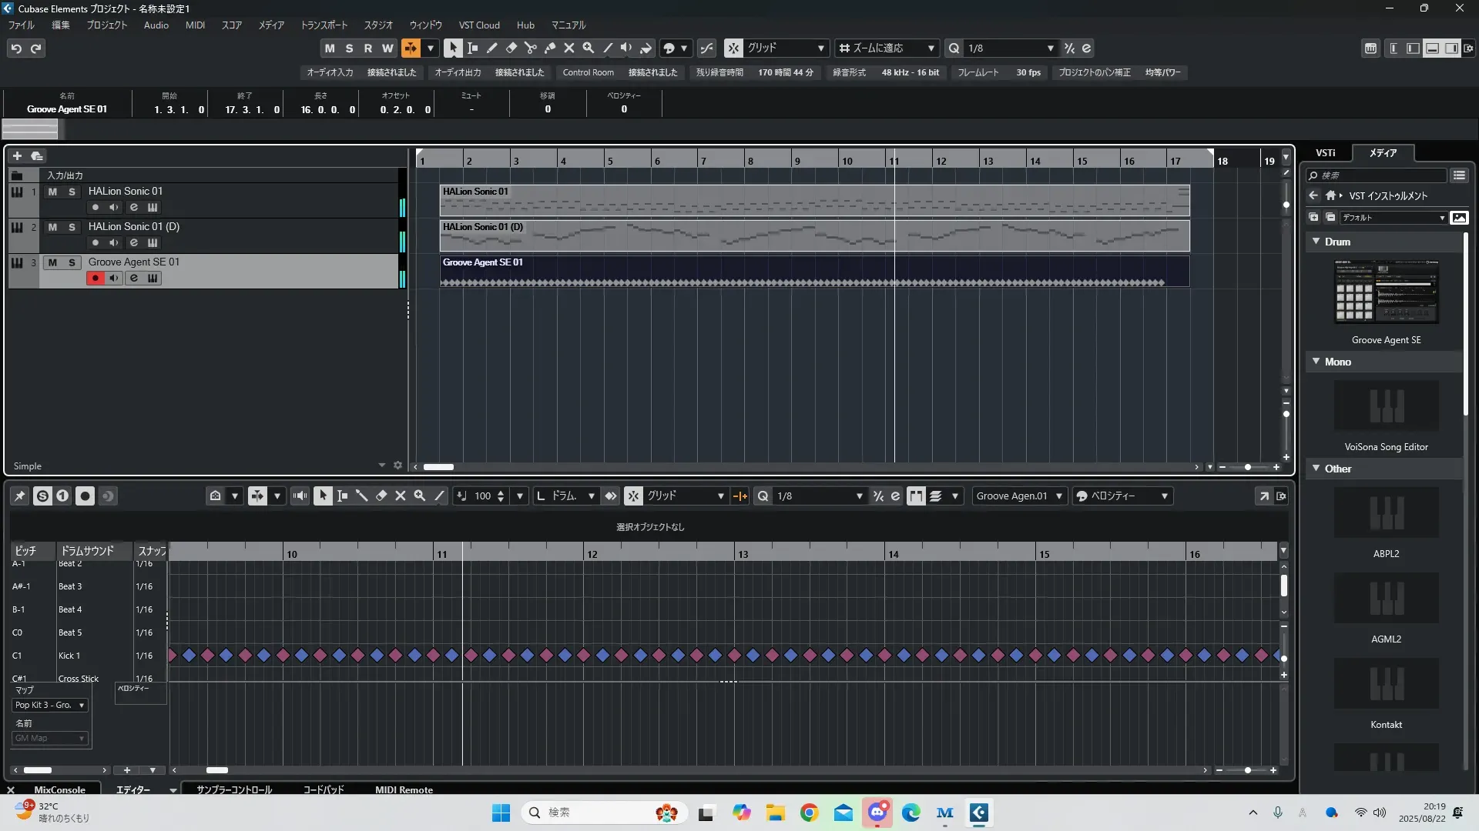This screenshot has height=831, width=1479.
Task: Open the MixConsole lower zone tab
Action: 59,789
